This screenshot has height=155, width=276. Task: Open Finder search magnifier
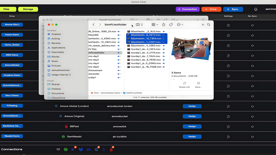(x=209, y=25)
